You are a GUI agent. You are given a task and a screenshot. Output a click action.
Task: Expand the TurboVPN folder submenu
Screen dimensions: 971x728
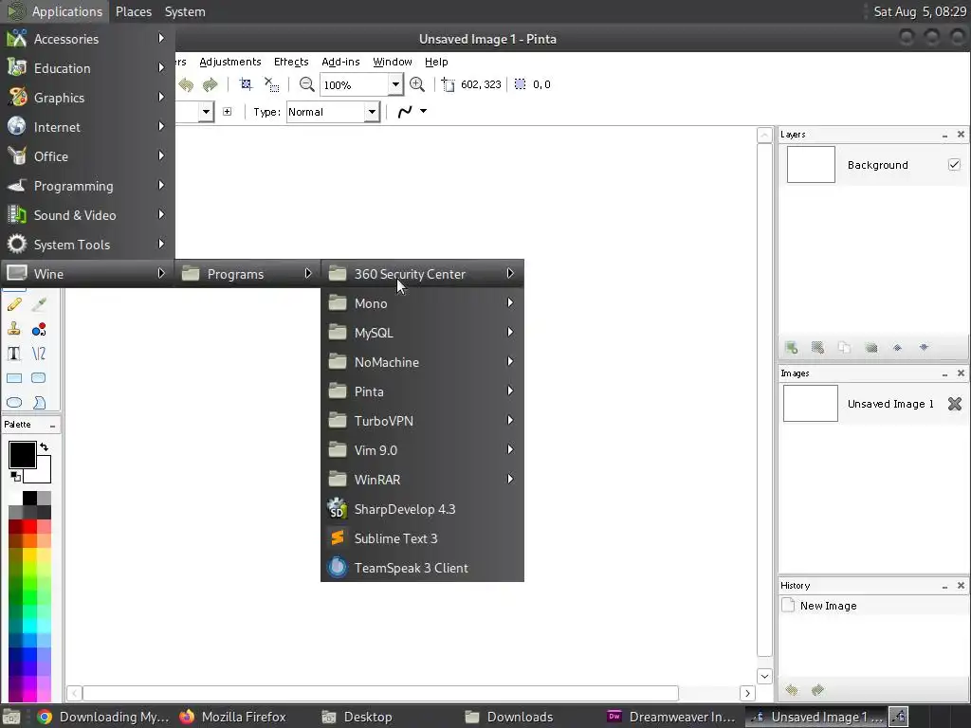(x=422, y=421)
